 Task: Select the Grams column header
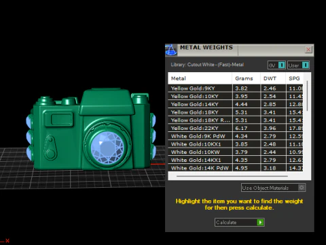246,78
